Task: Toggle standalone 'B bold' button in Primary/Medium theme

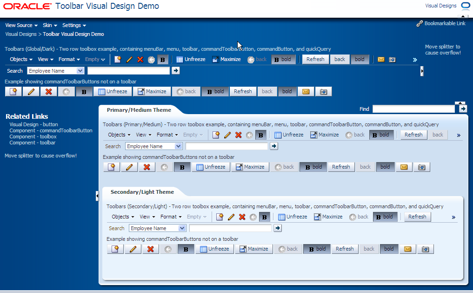Action: point(313,167)
